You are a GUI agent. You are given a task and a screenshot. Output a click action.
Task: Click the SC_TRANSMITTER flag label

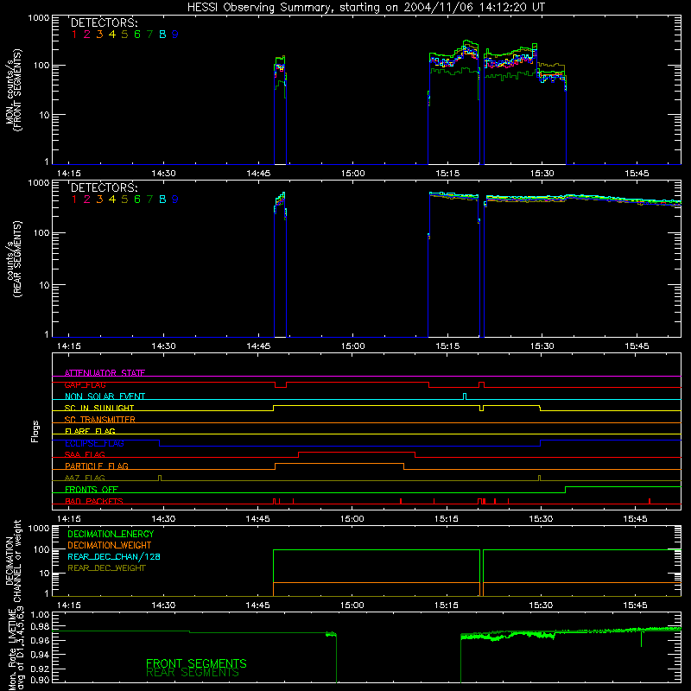[x=100, y=420]
